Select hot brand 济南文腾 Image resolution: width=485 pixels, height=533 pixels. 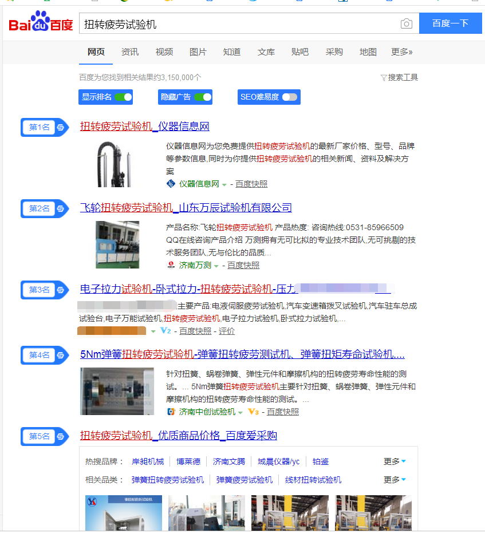coord(229,461)
